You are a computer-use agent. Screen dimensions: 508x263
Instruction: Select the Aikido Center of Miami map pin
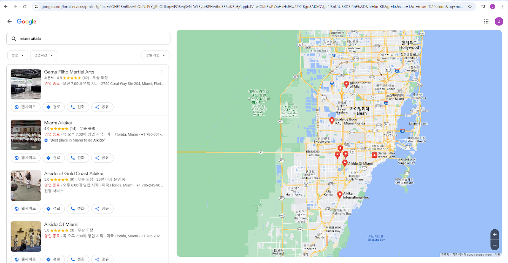[x=346, y=84]
